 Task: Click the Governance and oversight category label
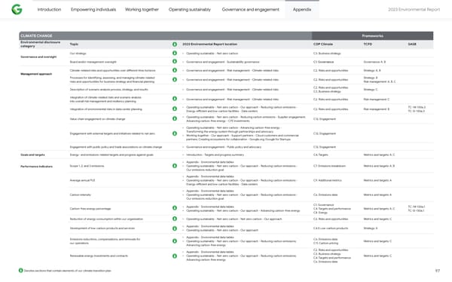[38, 57]
